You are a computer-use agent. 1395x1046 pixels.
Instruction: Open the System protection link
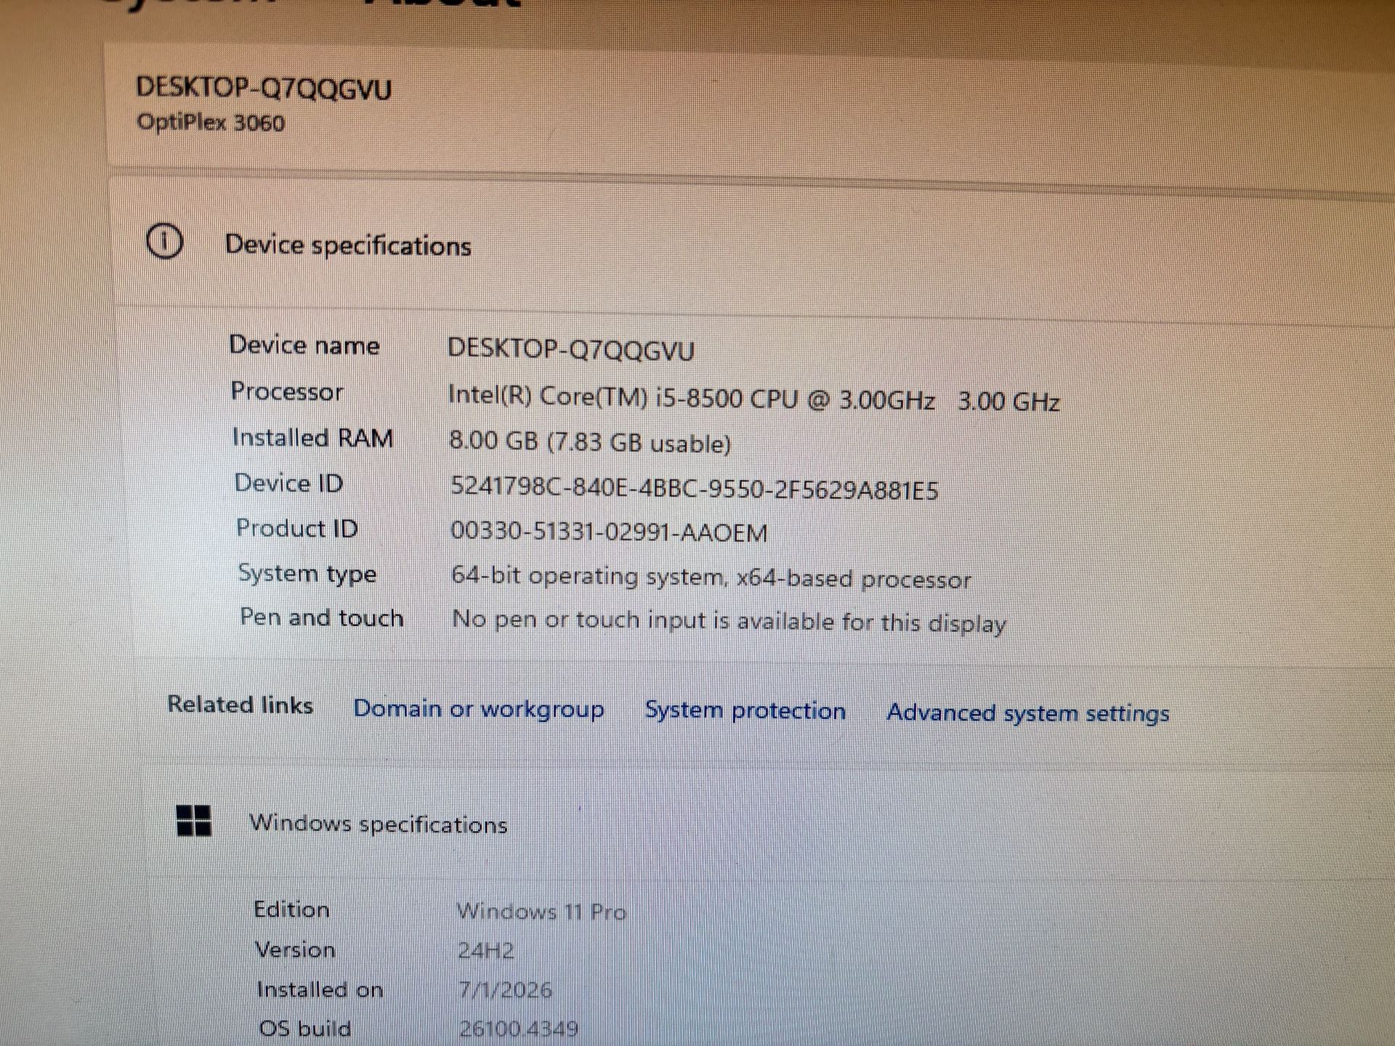(x=745, y=710)
